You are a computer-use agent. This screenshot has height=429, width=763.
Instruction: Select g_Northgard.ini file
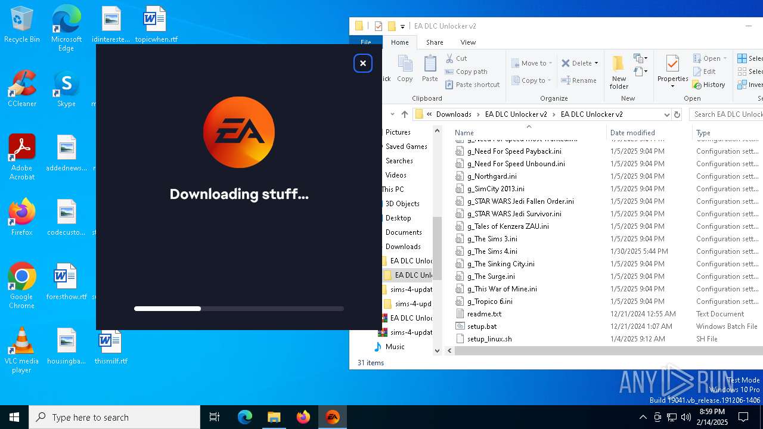pyautogui.click(x=492, y=176)
